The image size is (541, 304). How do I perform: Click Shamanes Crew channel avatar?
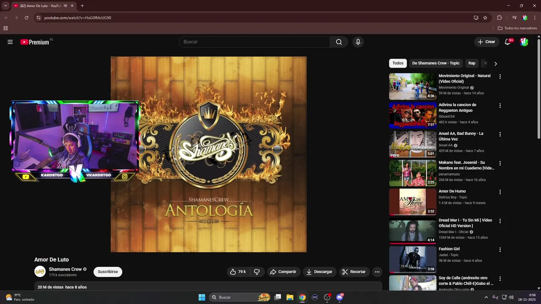pyautogui.click(x=40, y=271)
